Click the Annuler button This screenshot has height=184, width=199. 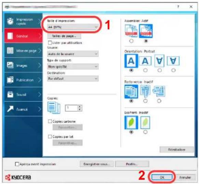[185, 177]
